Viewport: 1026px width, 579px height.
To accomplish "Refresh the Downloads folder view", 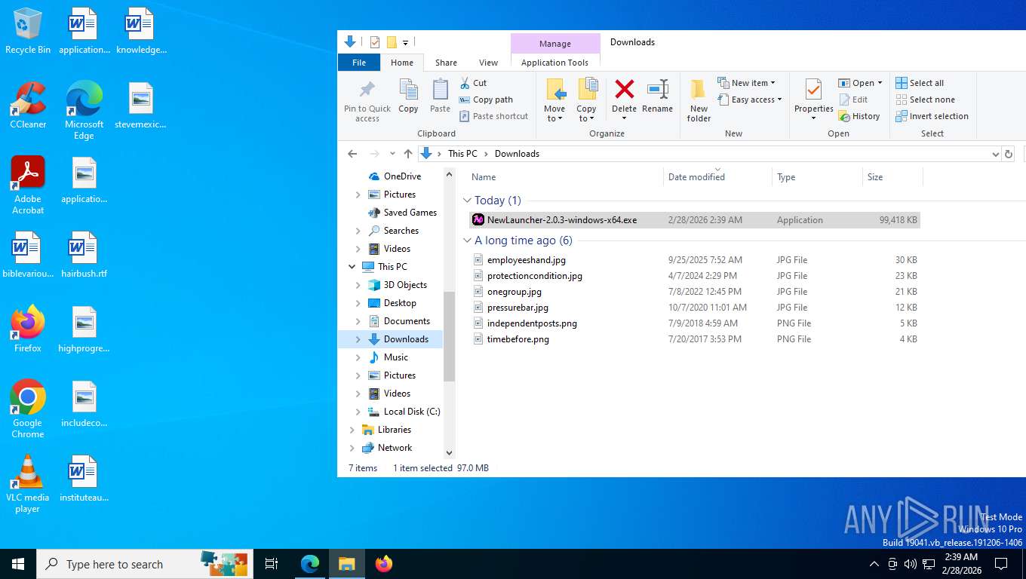I will [x=1009, y=154].
